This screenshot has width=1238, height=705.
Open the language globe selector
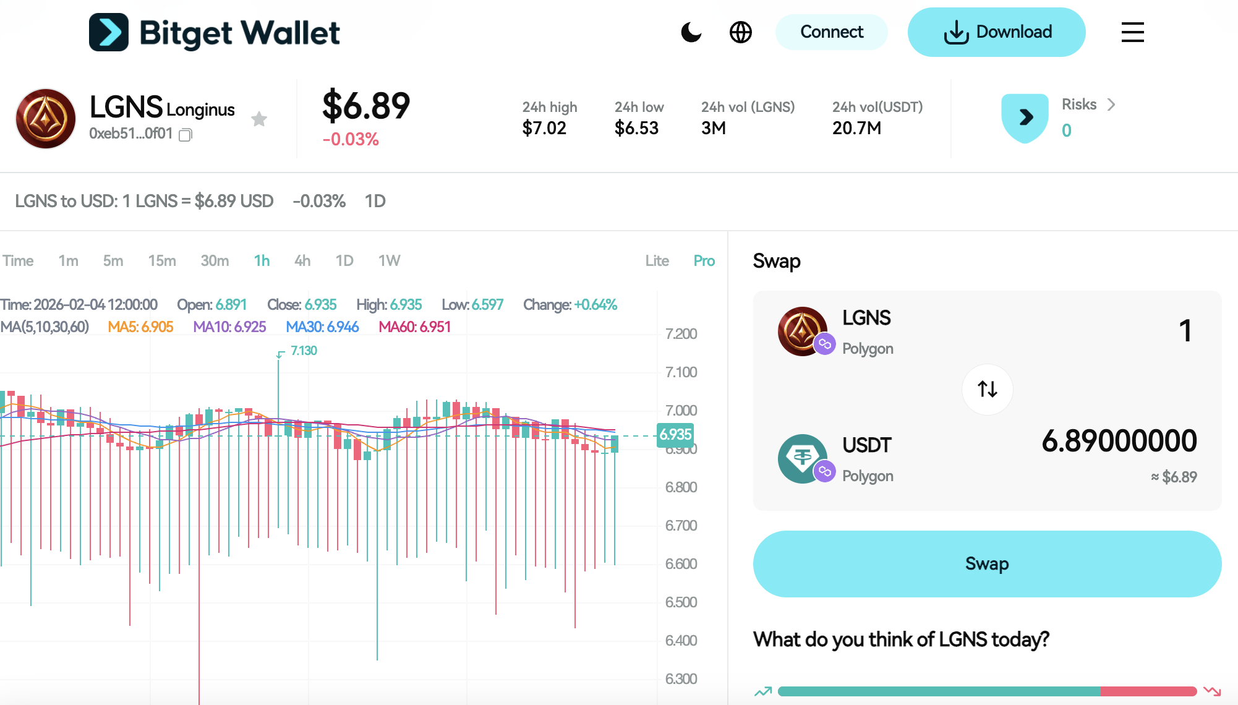tap(740, 32)
